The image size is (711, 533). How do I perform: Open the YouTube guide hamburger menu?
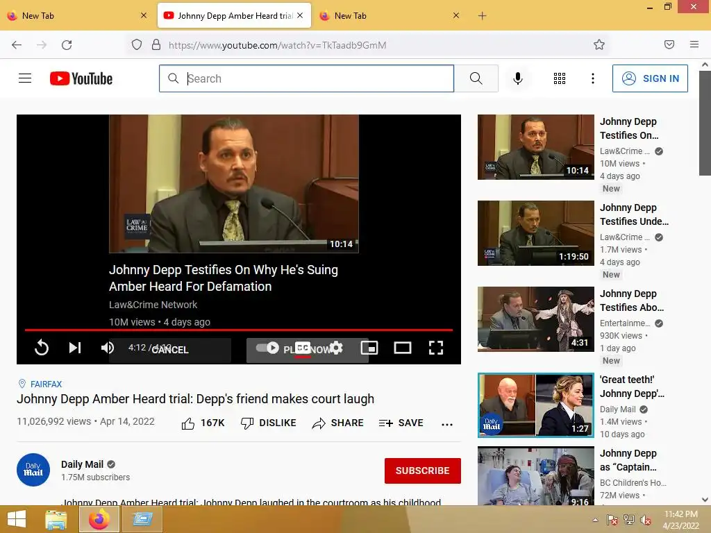[25, 78]
